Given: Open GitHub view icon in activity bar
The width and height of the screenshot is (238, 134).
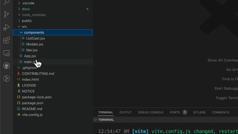Looking at the screenshot, I should 6,66.
